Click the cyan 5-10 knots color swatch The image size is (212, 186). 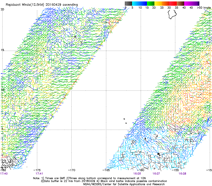pyautogui.click(x=136, y=3)
